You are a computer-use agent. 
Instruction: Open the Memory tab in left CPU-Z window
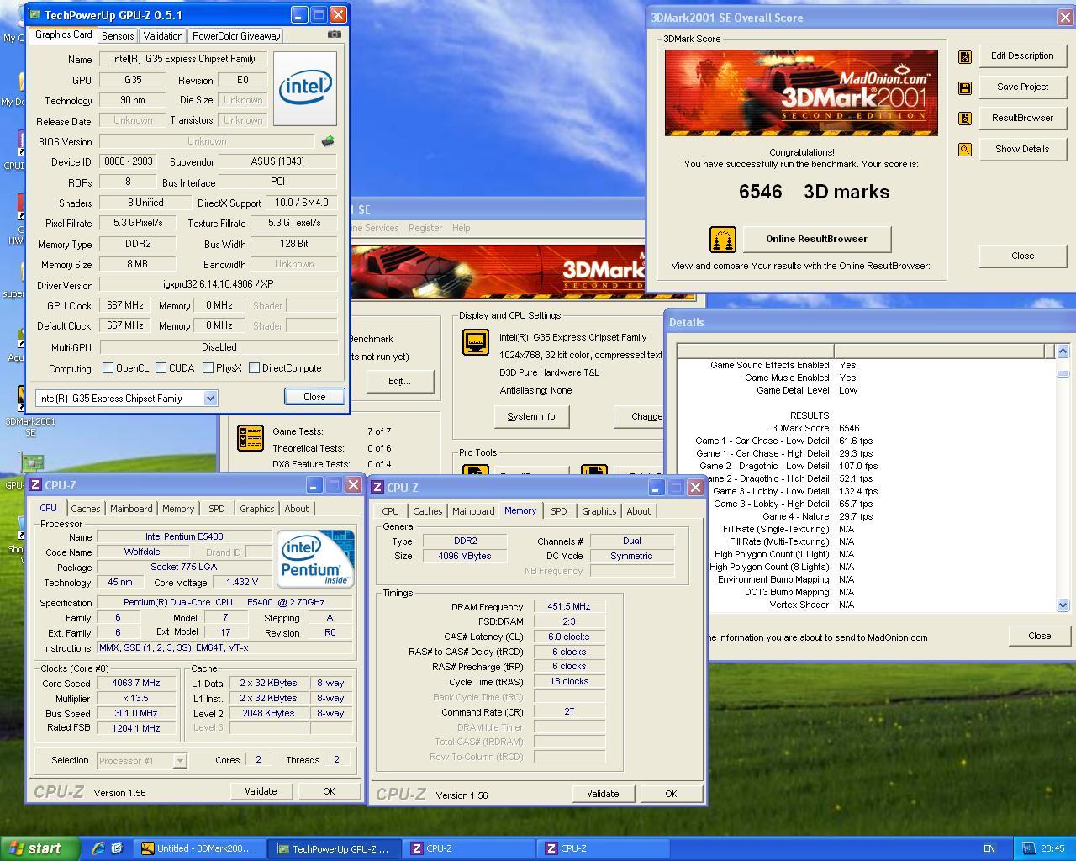[x=178, y=509]
